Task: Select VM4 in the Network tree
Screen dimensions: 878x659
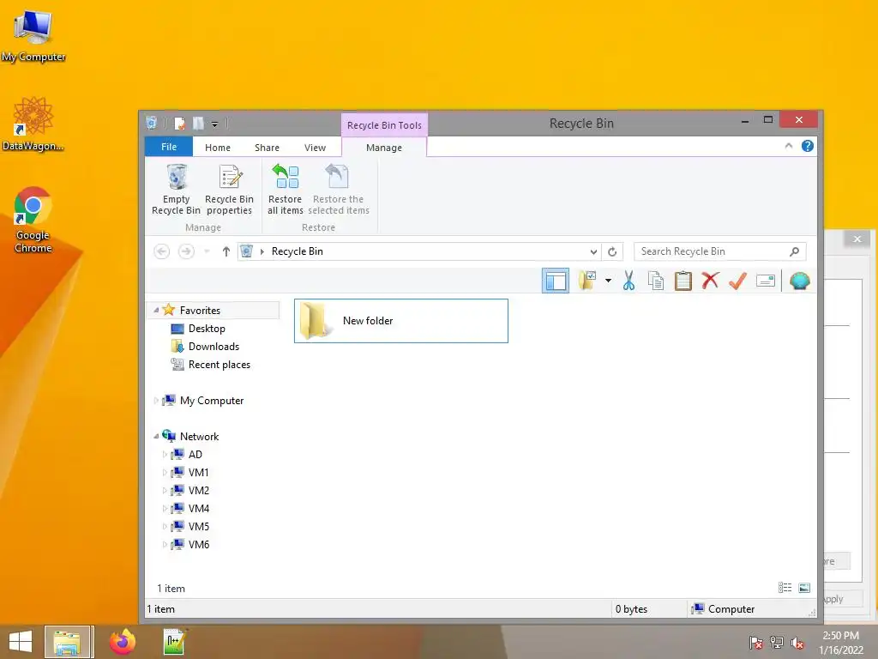Action: (x=198, y=508)
